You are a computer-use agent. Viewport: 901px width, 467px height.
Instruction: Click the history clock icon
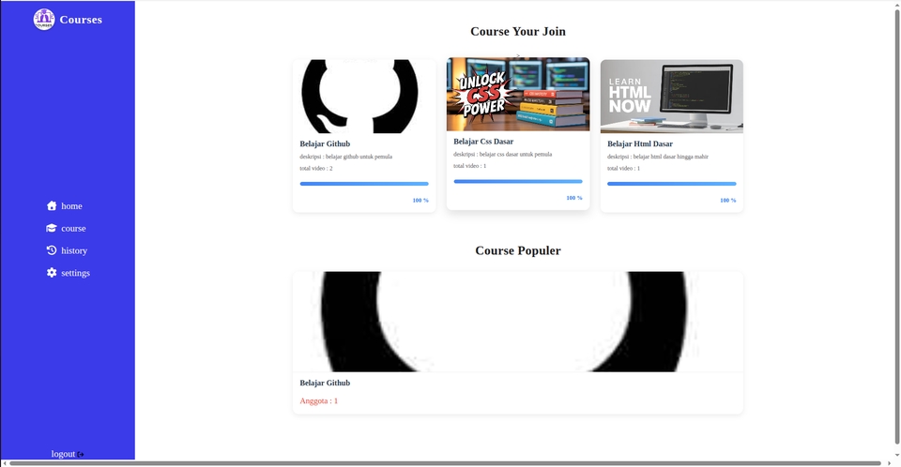(x=52, y=250)
